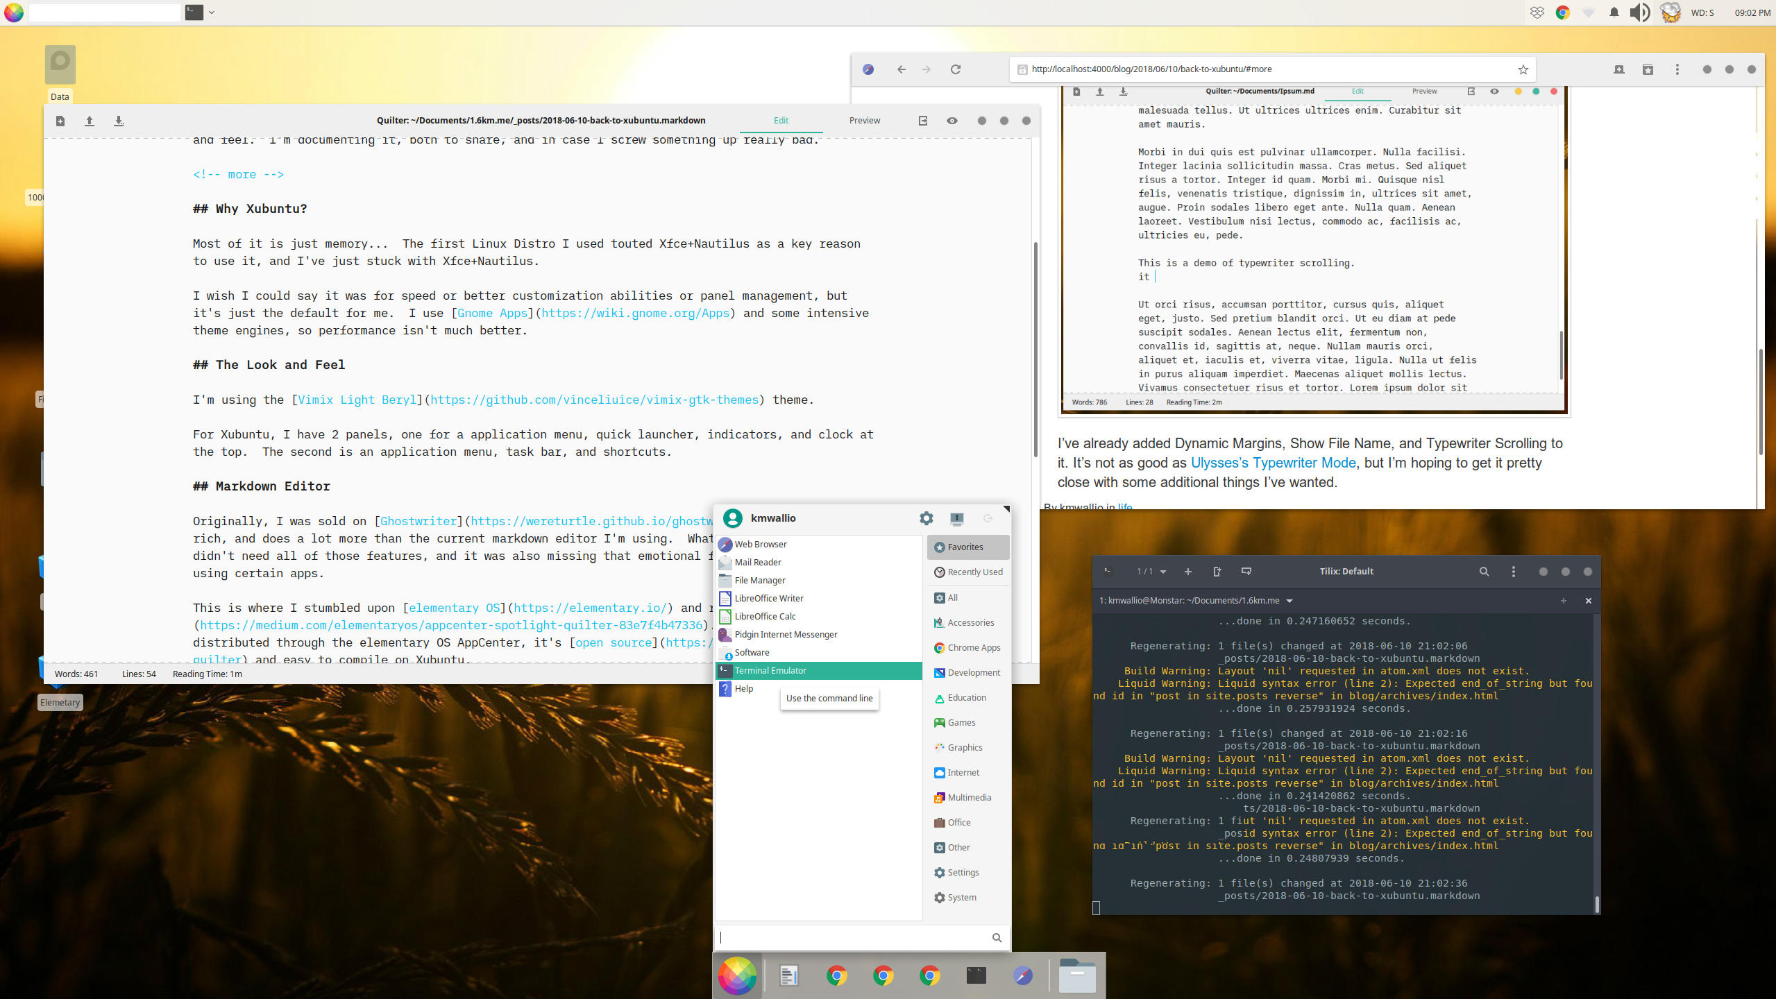
Task: Open the Tilix three-dot menu
Action: [1514, 572]
